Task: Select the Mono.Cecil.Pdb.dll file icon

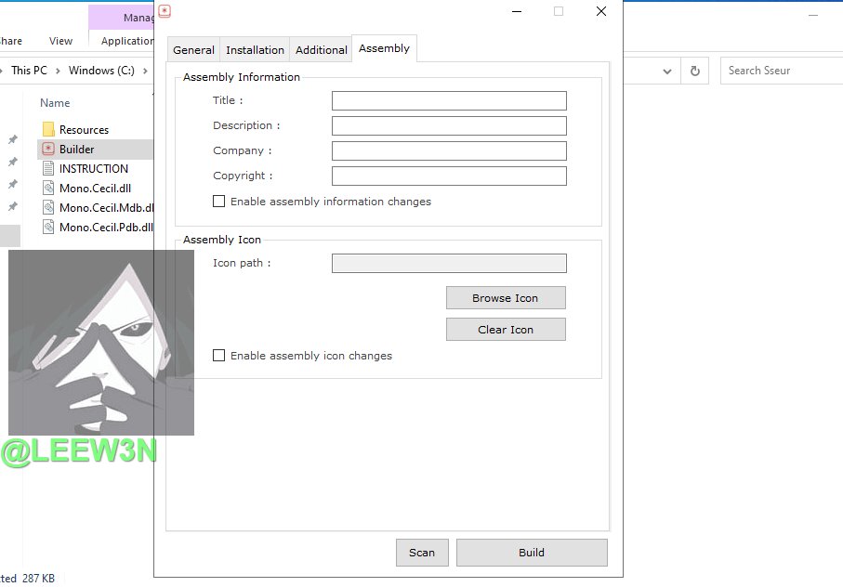Action: point(48,228)
